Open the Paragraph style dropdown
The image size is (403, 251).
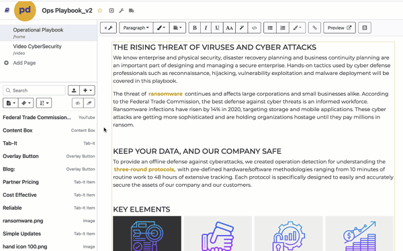click(x=136, y=27)
